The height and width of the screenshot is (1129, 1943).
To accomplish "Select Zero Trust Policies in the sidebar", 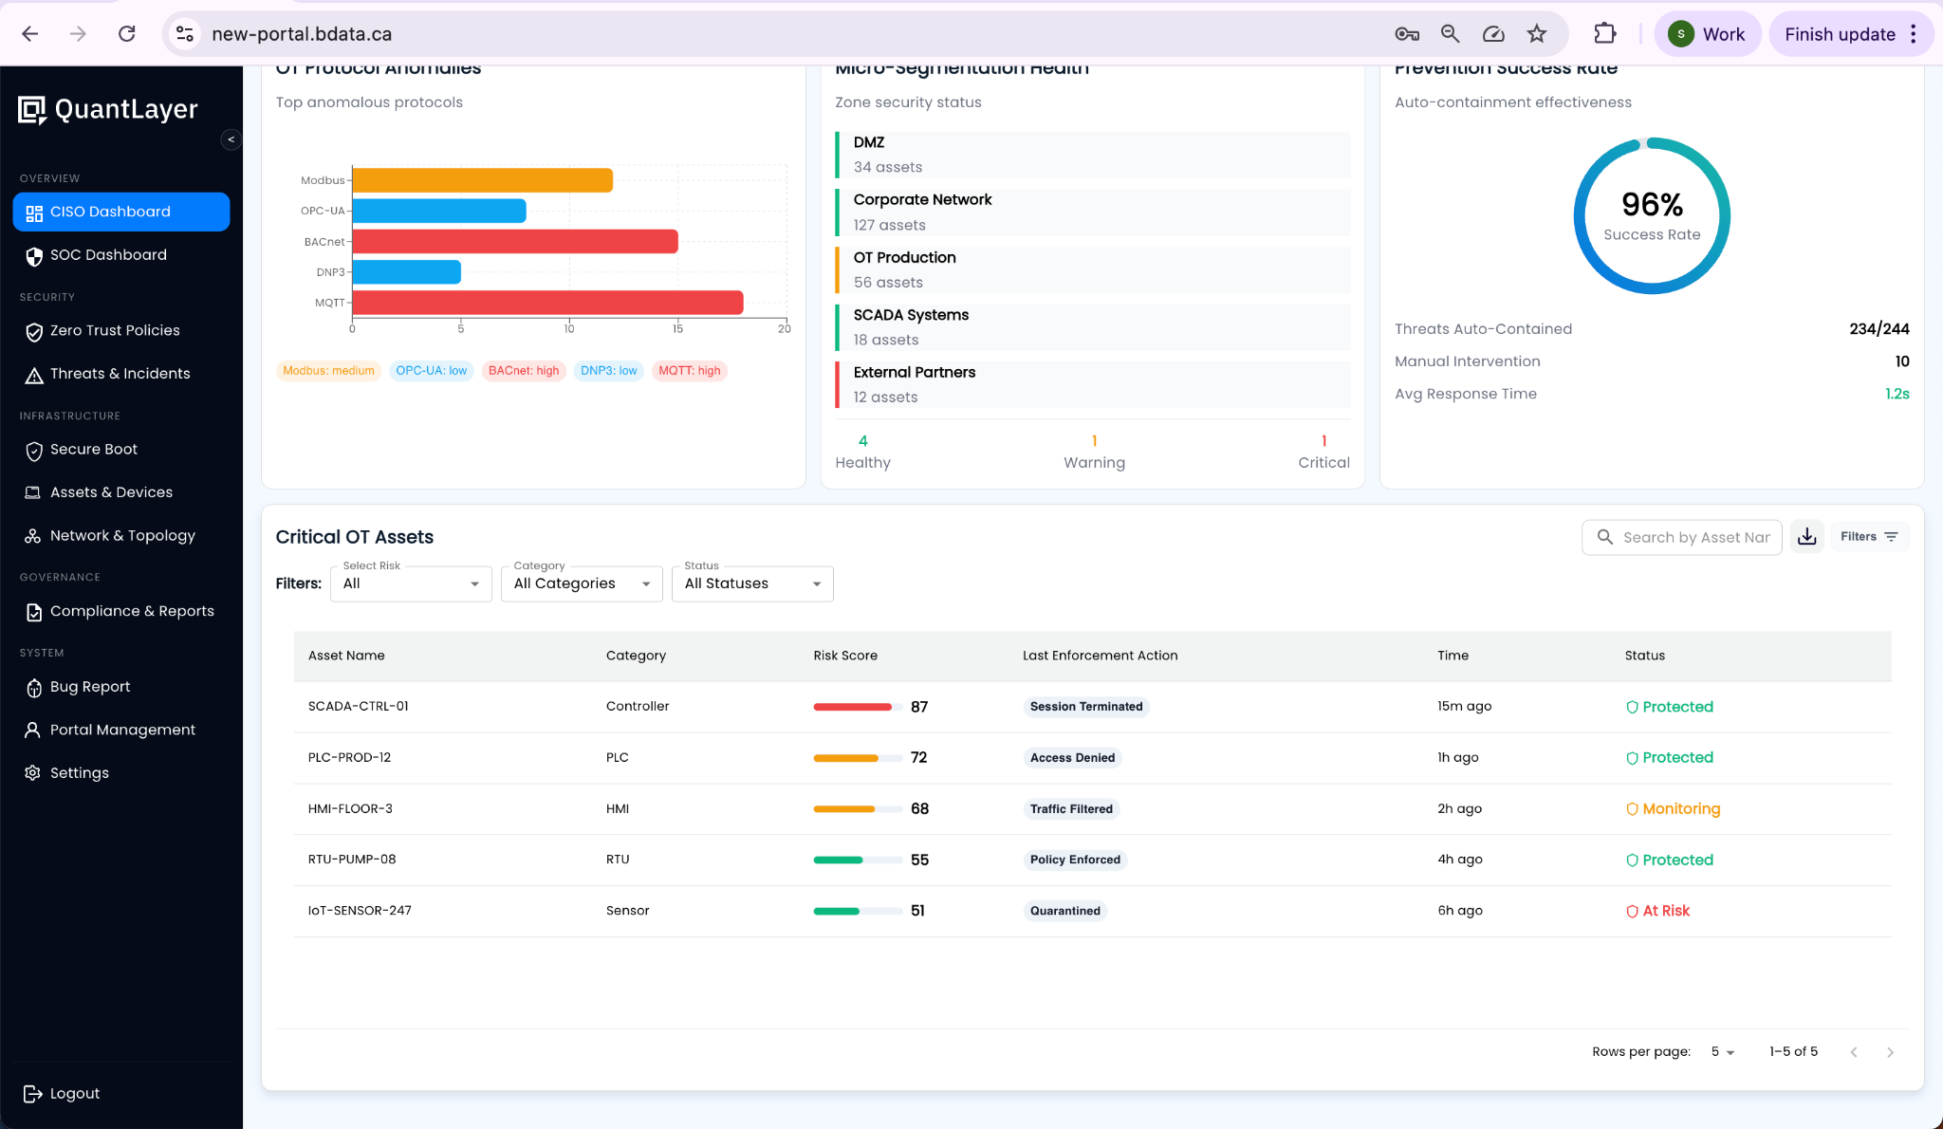I will tap(114, 330).
